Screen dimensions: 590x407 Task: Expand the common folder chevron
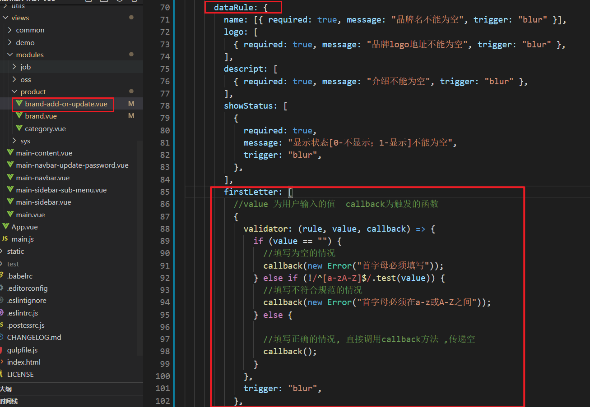10,30
